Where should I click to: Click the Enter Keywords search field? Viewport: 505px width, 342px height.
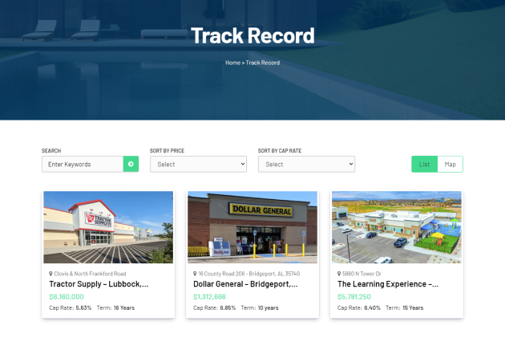tap(83, 164)
